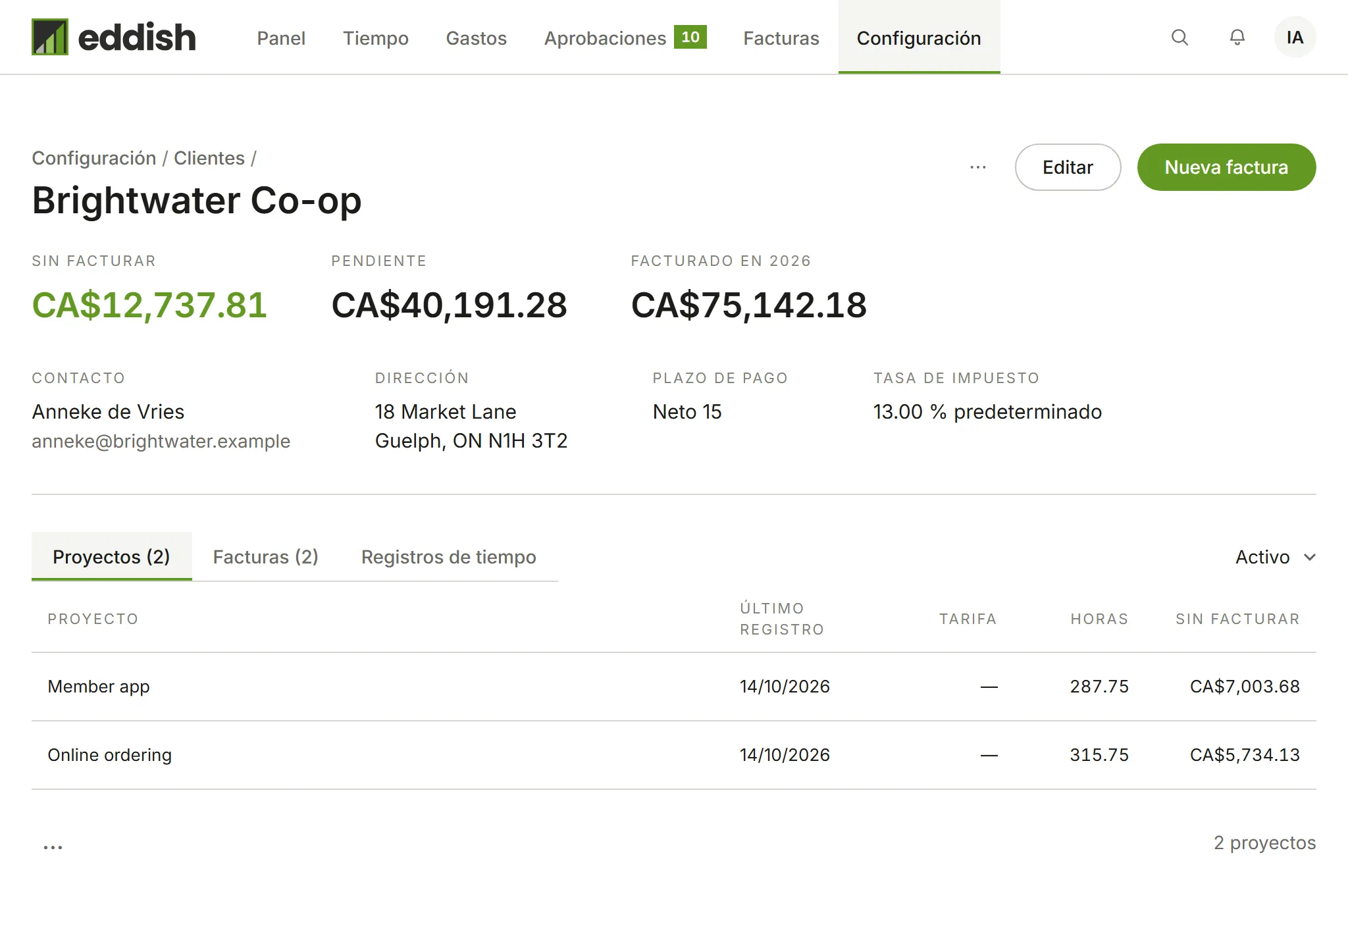Follow the Clientes breadcrumb link
Viewport: 1348px width, 940px height.
pyautogui.click(x=209, y=158)
